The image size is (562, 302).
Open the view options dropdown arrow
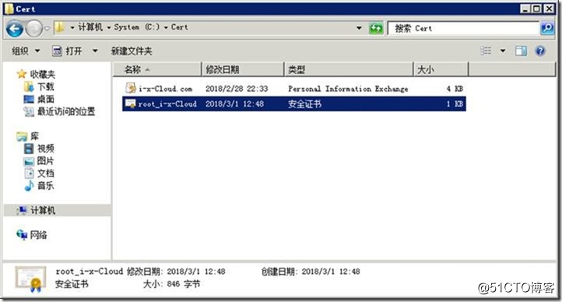click(x=503, y=51)
